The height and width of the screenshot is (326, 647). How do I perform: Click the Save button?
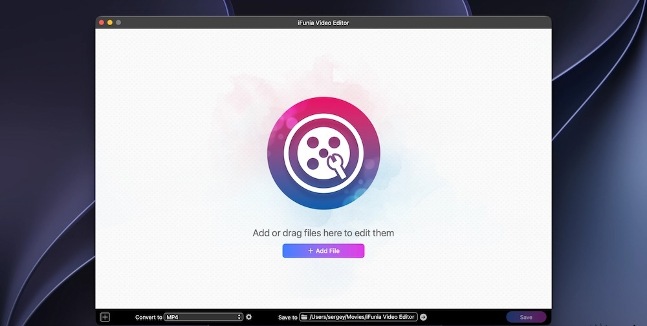pos(526,317)
